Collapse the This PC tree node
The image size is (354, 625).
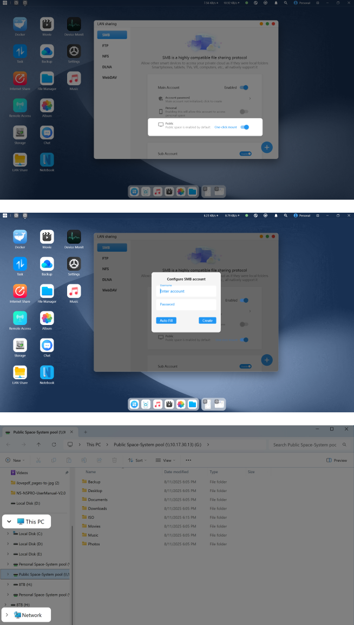(9, 521)
